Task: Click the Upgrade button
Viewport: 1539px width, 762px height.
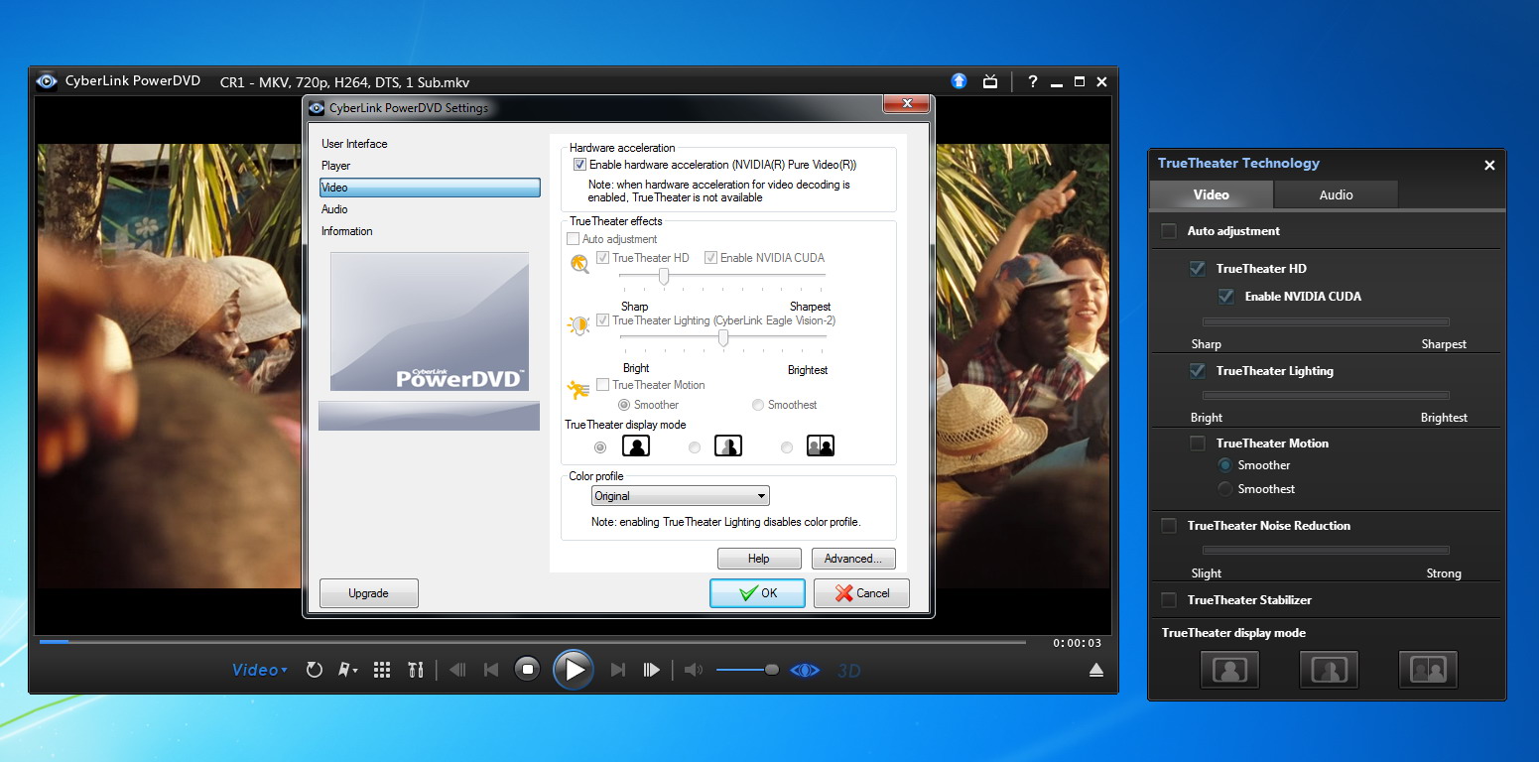Action: coord(368,593)
